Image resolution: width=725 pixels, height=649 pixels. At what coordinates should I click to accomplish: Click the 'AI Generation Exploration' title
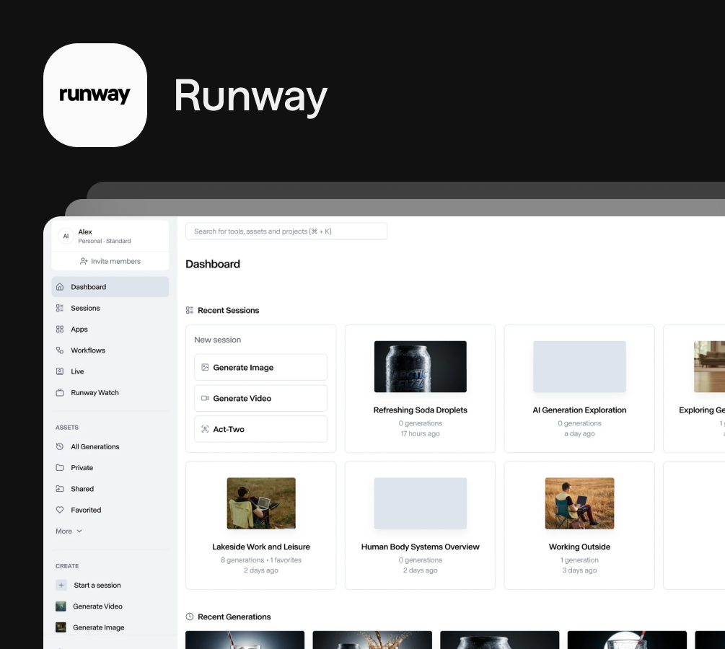coord(579,410)
